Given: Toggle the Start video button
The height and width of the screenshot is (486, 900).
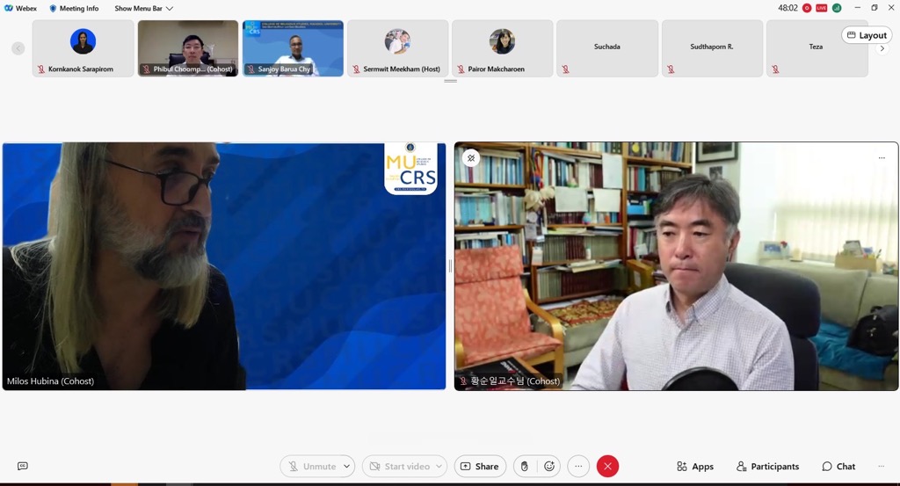Looking at the screenshot, I should click(398, 467).
